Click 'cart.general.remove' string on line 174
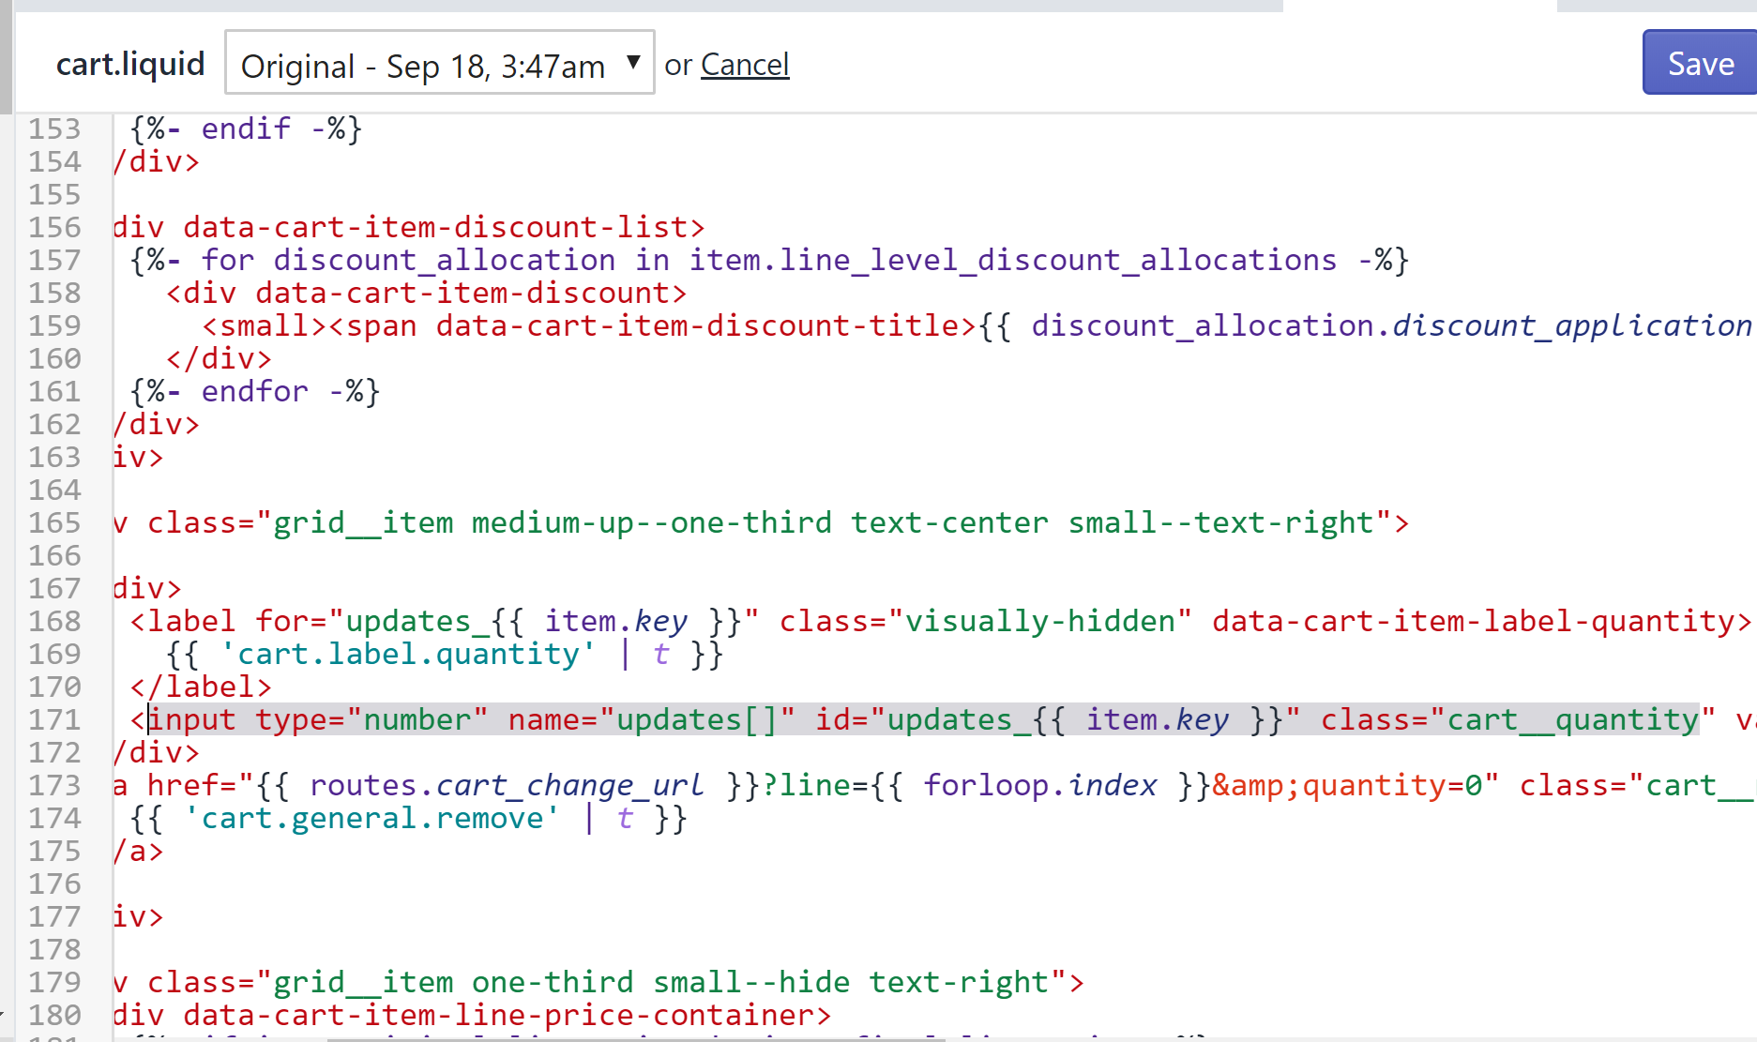 (371, 818)
